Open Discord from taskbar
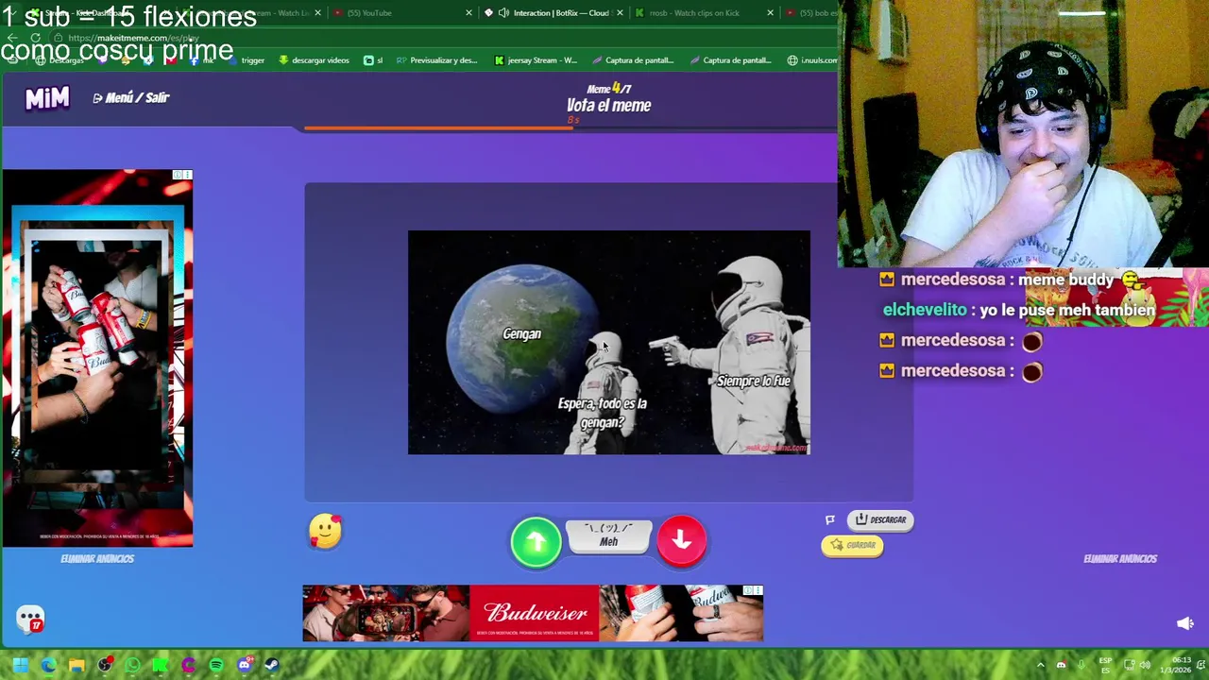Screen dimensions: 1209x680 245,665
